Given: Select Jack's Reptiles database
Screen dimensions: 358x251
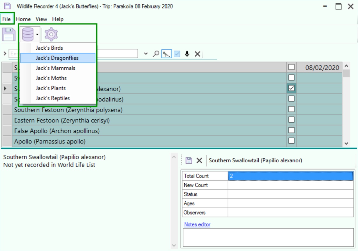Looking at the screenshot, I should pos(58,98).
